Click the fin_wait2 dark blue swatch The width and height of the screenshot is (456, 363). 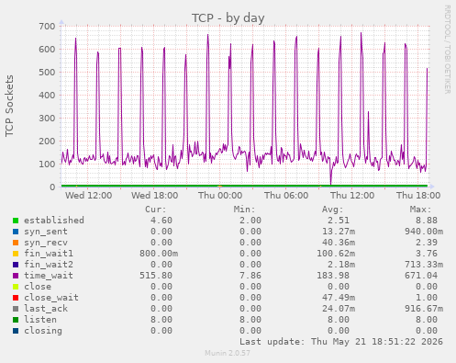pyautogui.click(x=16, y=265)
